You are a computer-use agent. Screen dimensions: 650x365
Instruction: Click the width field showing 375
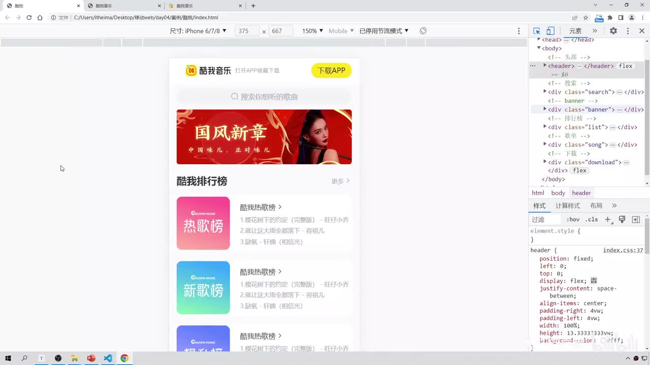[247, 31]
